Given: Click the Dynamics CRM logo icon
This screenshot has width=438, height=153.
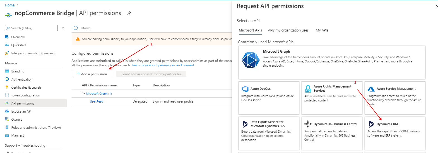Looking at the screenshot, I should (x=371, y=124).
